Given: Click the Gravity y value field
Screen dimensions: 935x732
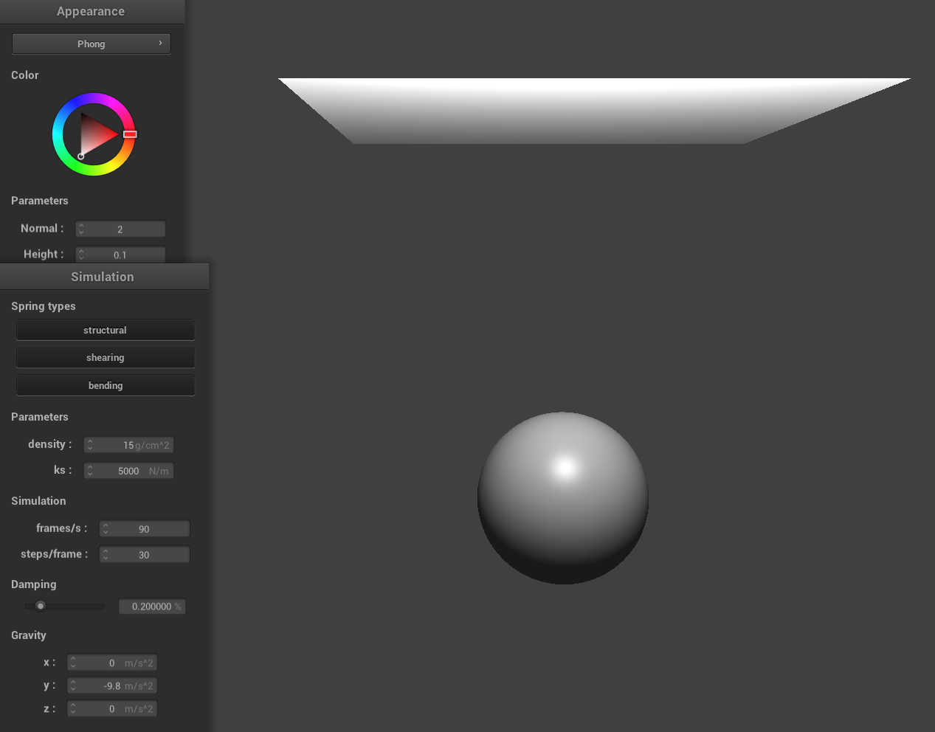Looking at the screenshot, I should 112,686.
